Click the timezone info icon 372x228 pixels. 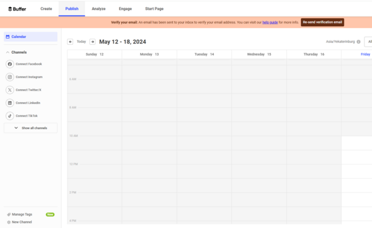coord(358,42)
